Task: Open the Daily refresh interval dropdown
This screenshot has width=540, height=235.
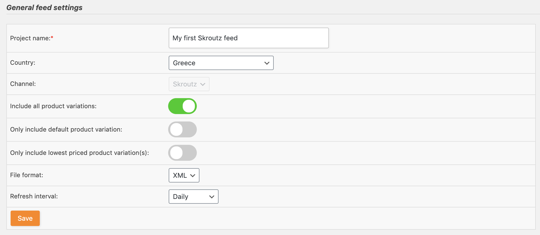Action: click(193, 197)
